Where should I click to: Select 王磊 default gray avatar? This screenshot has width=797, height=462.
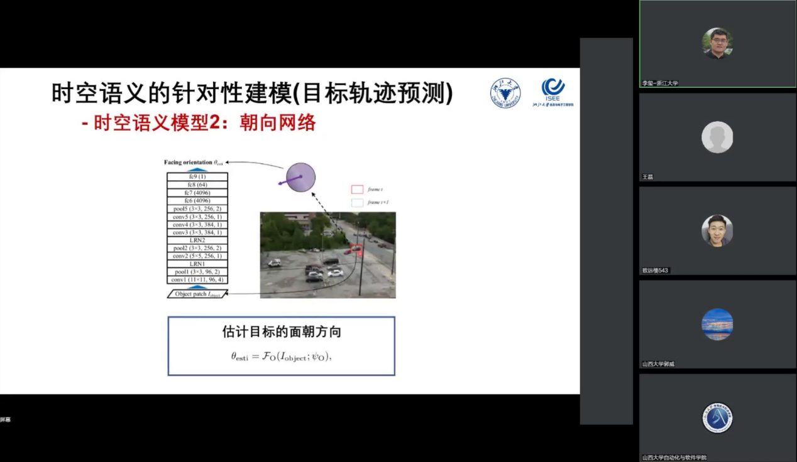point(717,137)
